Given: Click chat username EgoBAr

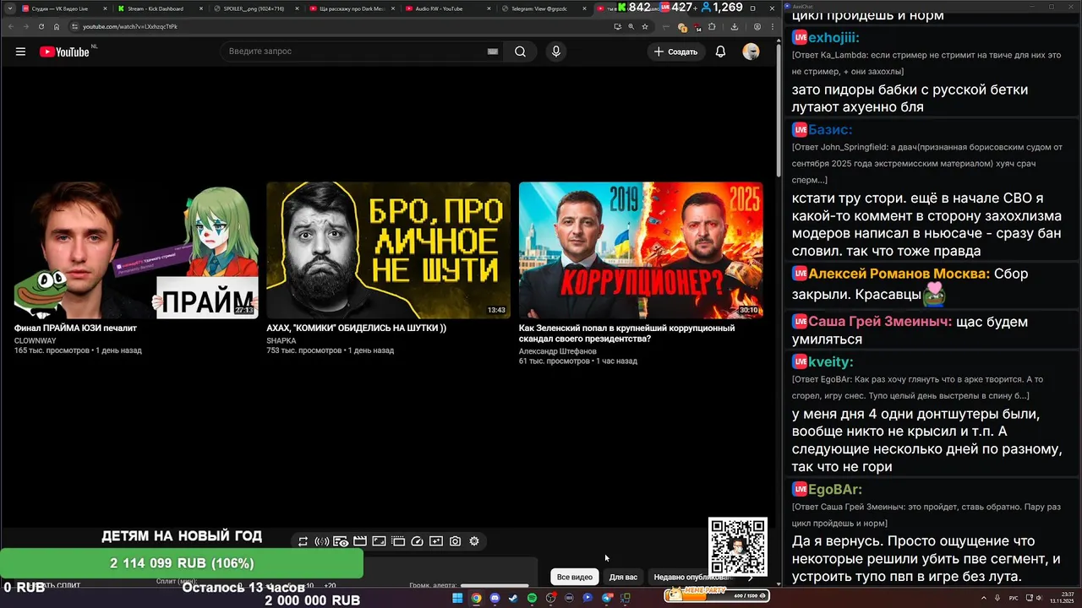Looking at the screenshot, I should 835,490.
